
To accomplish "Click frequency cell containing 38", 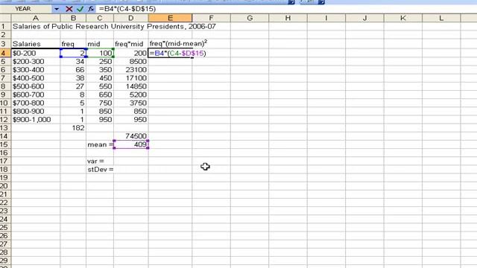I will pos(73,78).
